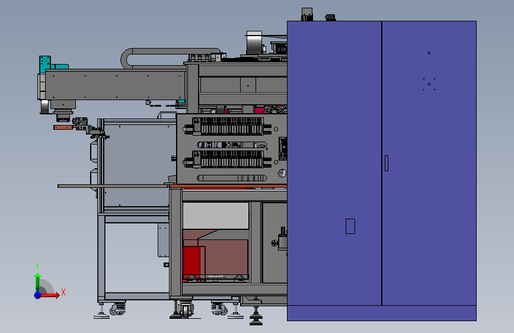Pick the orange gripper bar under the arm
The image size is (514, 333).
(x=63, y=127)
